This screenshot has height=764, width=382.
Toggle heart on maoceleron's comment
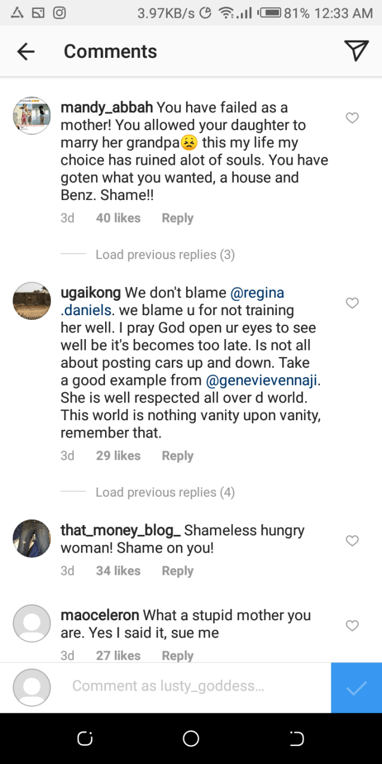pos(352,626)
